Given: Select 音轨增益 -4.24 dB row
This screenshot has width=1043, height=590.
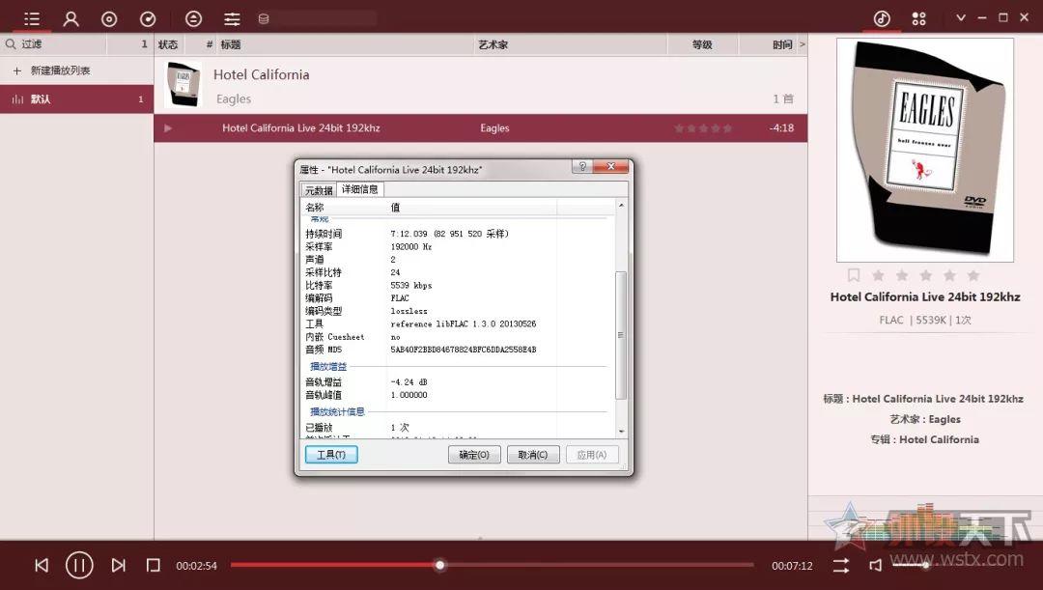Looking at the screenshot, I should (458, 382).
